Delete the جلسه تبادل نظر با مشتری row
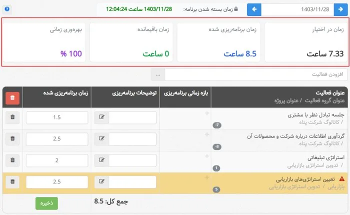 point(12,117)
